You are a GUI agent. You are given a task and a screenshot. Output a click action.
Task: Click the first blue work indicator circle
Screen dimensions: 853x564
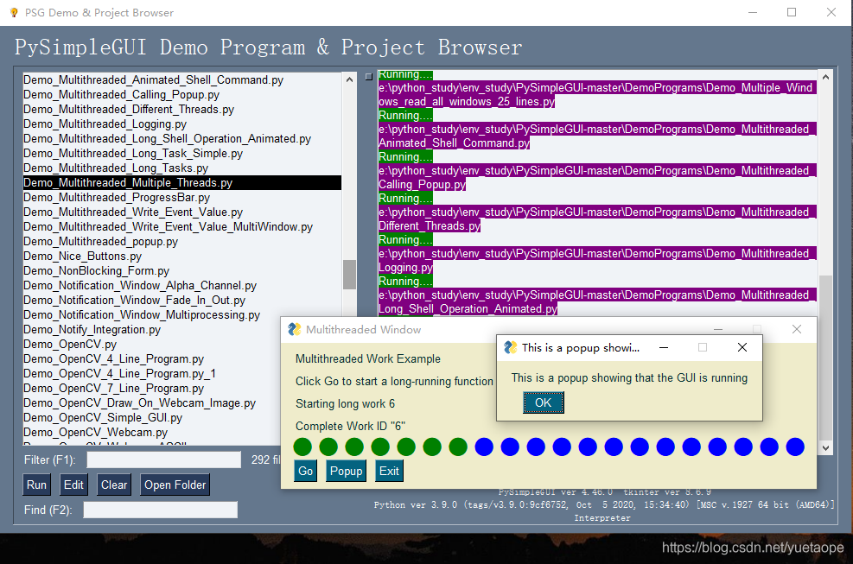484,447
